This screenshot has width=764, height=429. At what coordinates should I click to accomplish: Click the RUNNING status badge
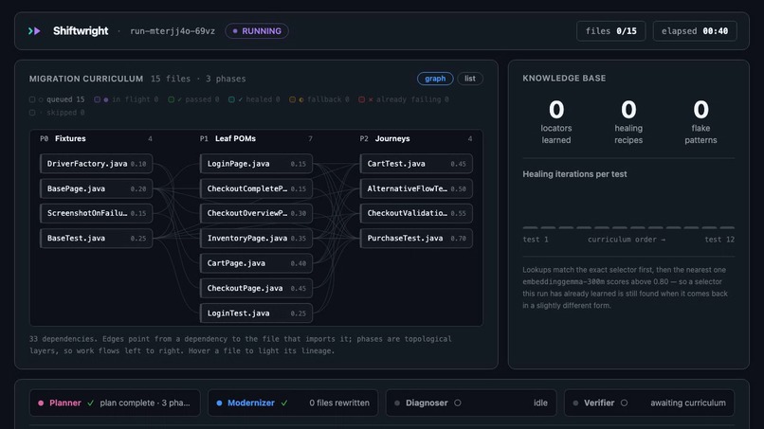[257, 31]
